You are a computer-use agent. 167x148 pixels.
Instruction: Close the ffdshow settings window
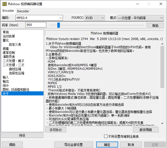161,4
